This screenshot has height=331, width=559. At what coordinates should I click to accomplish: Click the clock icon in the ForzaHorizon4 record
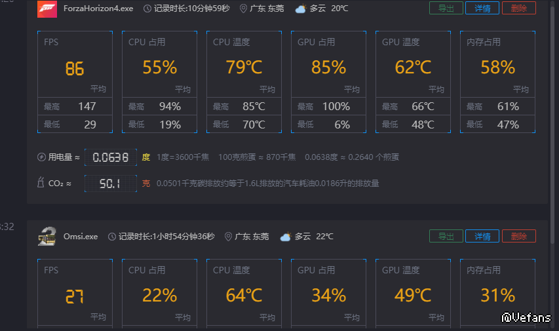point(147,9)
